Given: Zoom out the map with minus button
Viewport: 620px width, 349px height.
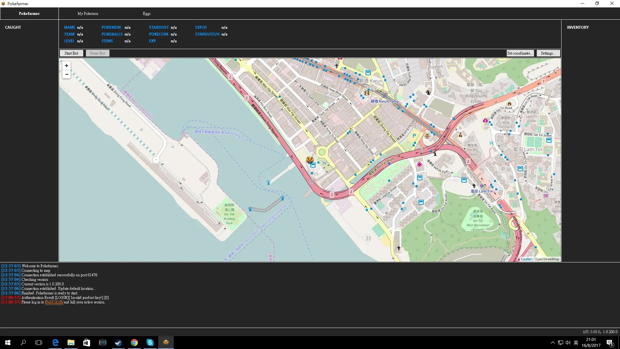Looking at the screenshot, I should [67, 74].
